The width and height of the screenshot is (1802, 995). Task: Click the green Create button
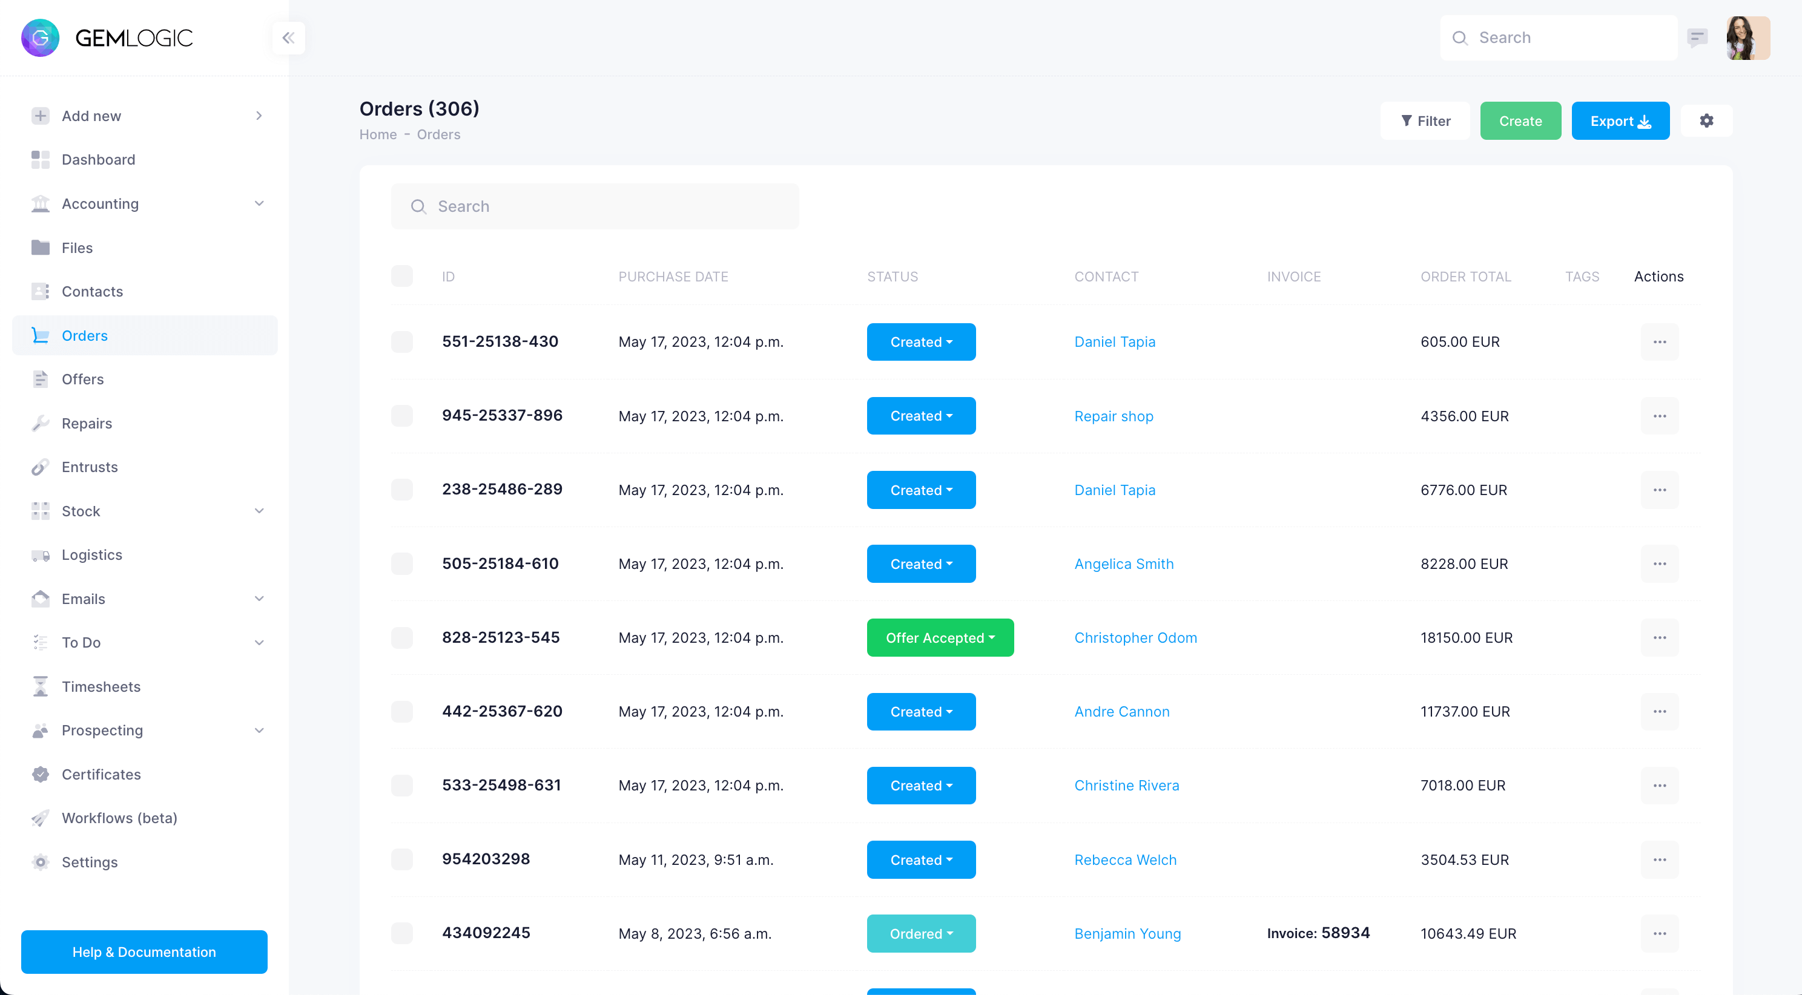point(1520,121)
